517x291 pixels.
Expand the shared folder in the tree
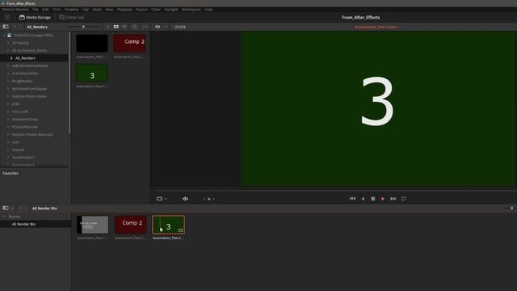tap(8, 150)
